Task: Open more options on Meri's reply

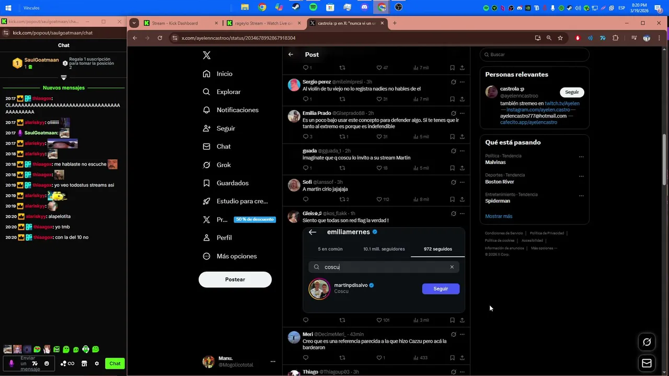Action: (462, 334)
